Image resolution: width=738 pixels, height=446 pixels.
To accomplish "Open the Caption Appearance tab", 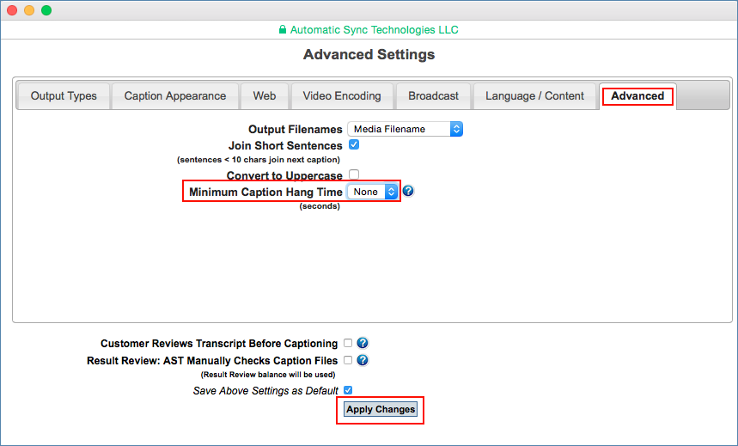I will [175, 96].
